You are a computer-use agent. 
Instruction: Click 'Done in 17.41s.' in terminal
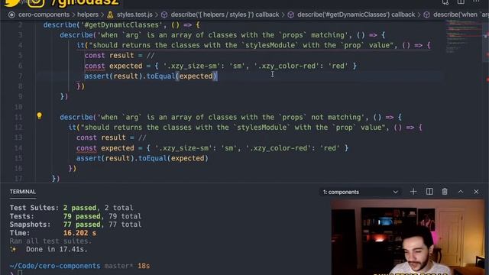[57, 250]
